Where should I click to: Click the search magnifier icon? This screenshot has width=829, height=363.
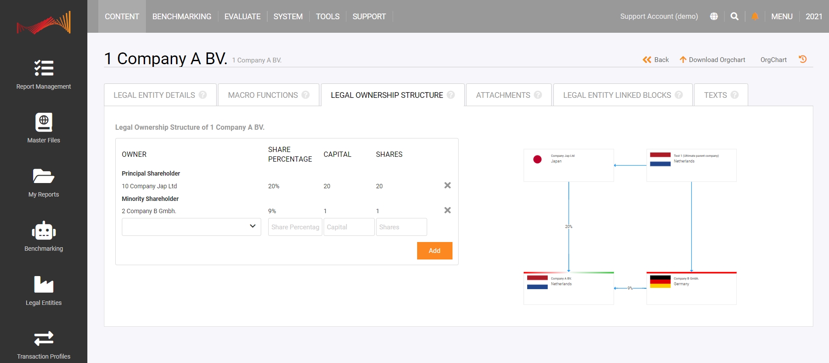735,16
